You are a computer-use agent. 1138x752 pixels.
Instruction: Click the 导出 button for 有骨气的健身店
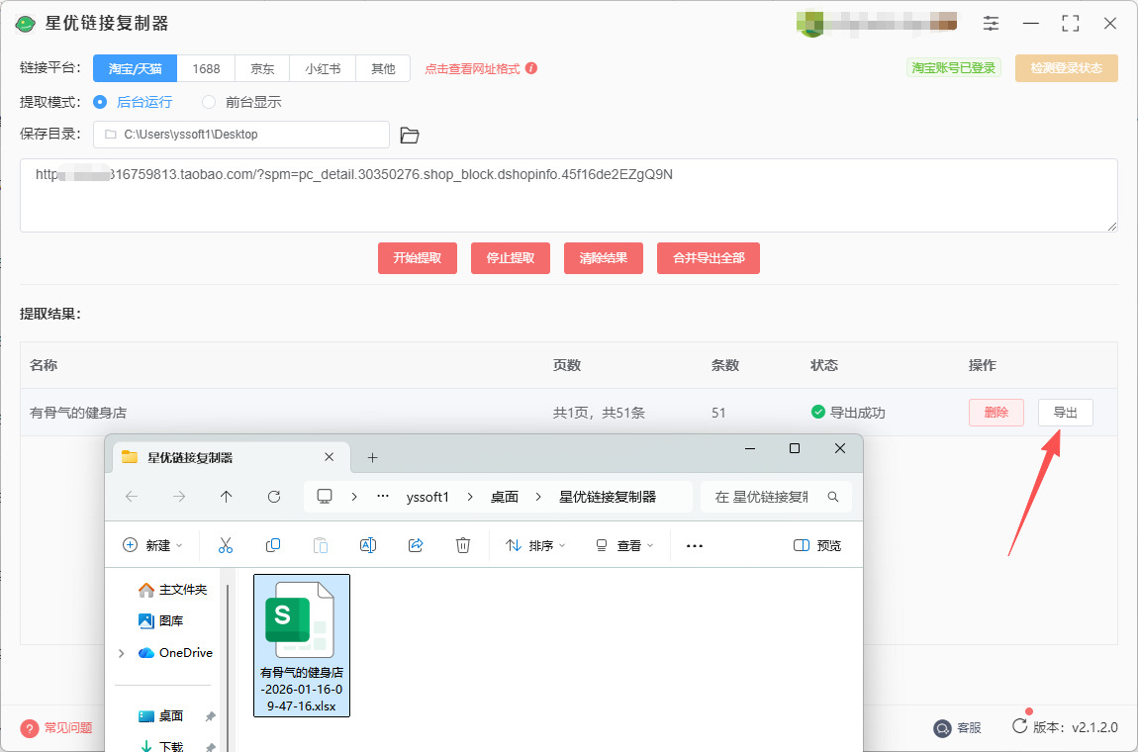[x=1065, y=413]
